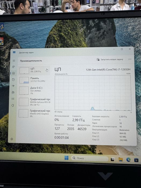This screenshot has height=188, width=141.
Task: Open the Details list sidebar icon
Action: [x=13, y=99]
